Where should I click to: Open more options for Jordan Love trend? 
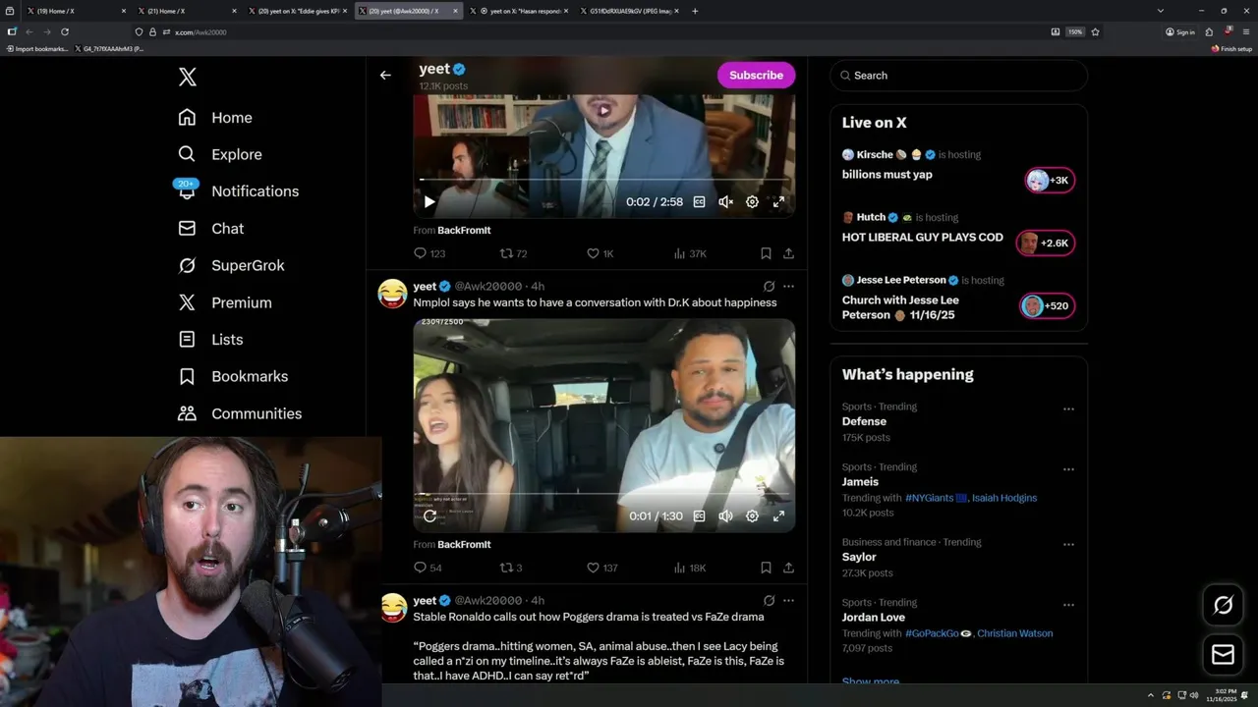[x=1068, y=605]
